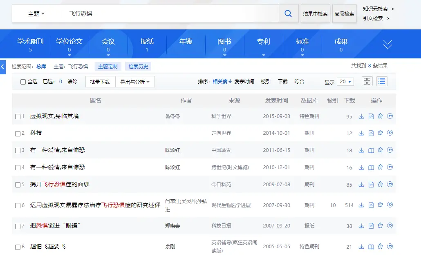Tick the 全选 select-all checkbox
Viewport: 421px width, 263px height.
(x=23, y=82)
